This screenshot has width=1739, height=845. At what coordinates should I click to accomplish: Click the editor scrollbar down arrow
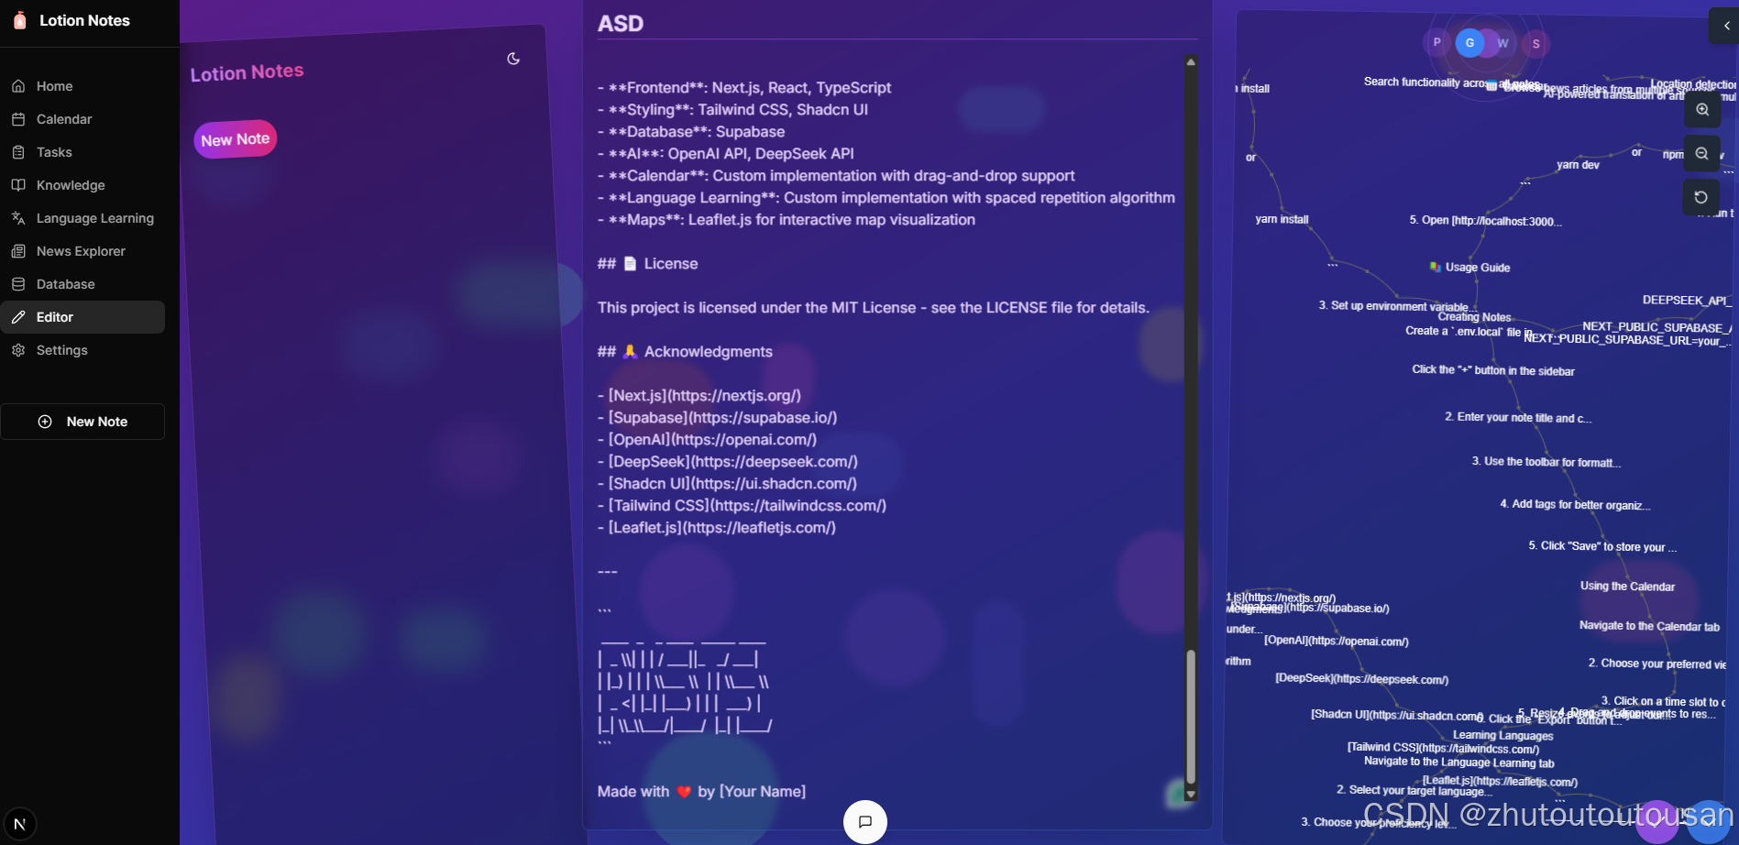tap(1191, 795)
